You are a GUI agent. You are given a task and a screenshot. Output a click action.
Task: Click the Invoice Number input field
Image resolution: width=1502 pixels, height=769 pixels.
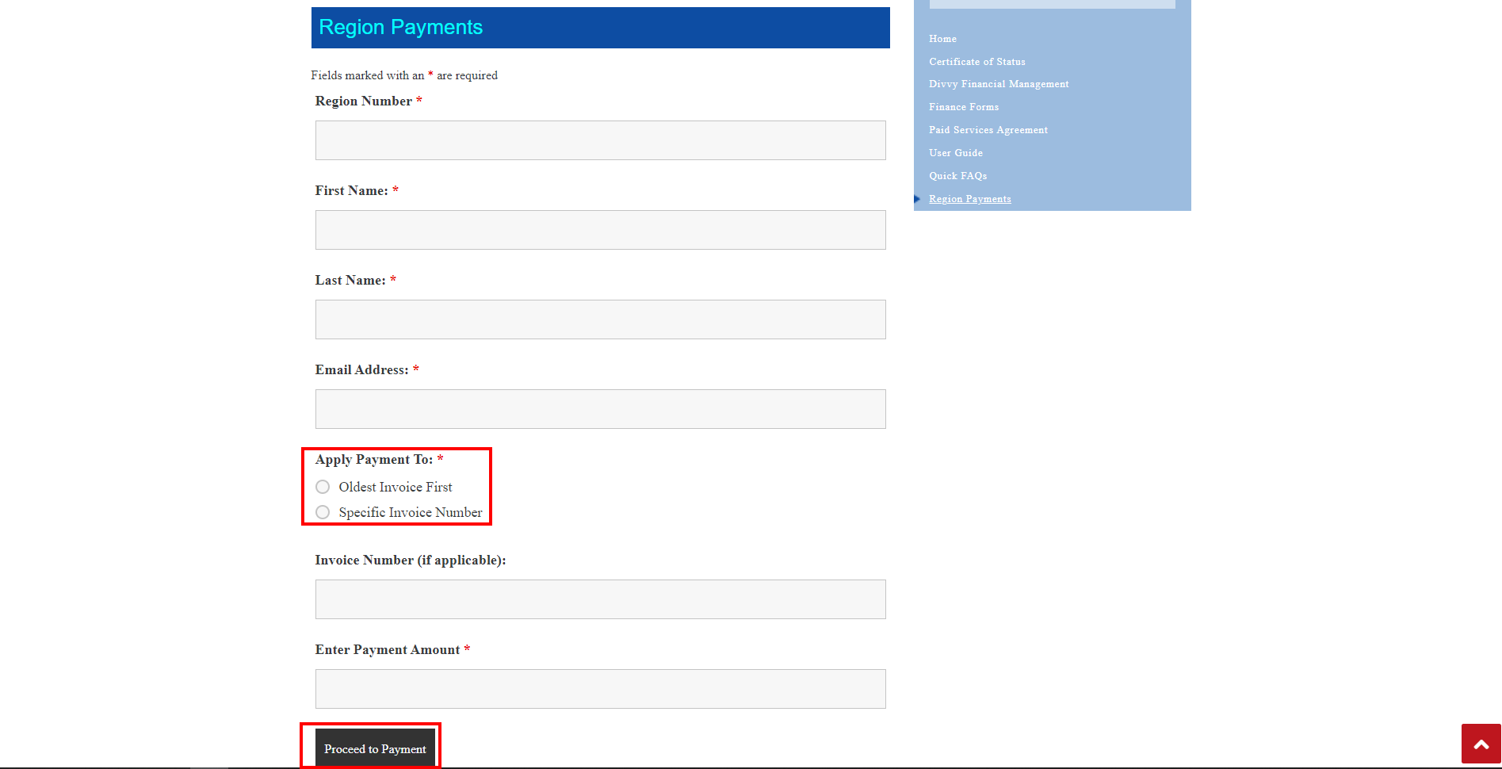click(x=600, y=599)
